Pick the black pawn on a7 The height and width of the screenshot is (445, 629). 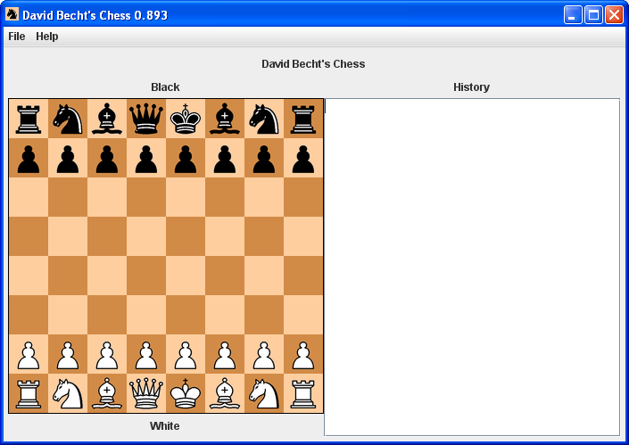click(29, 159)
